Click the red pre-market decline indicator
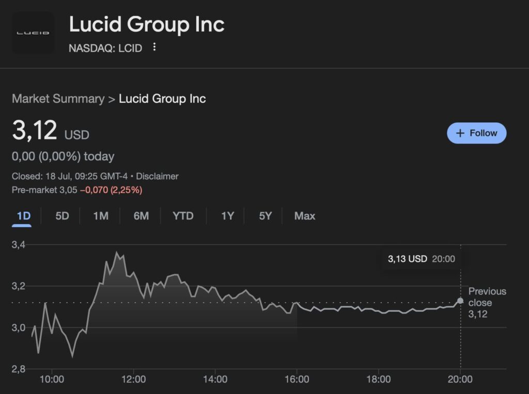This screenshot has width=529, height=394. pyautogui.click(x=112, y=190)
